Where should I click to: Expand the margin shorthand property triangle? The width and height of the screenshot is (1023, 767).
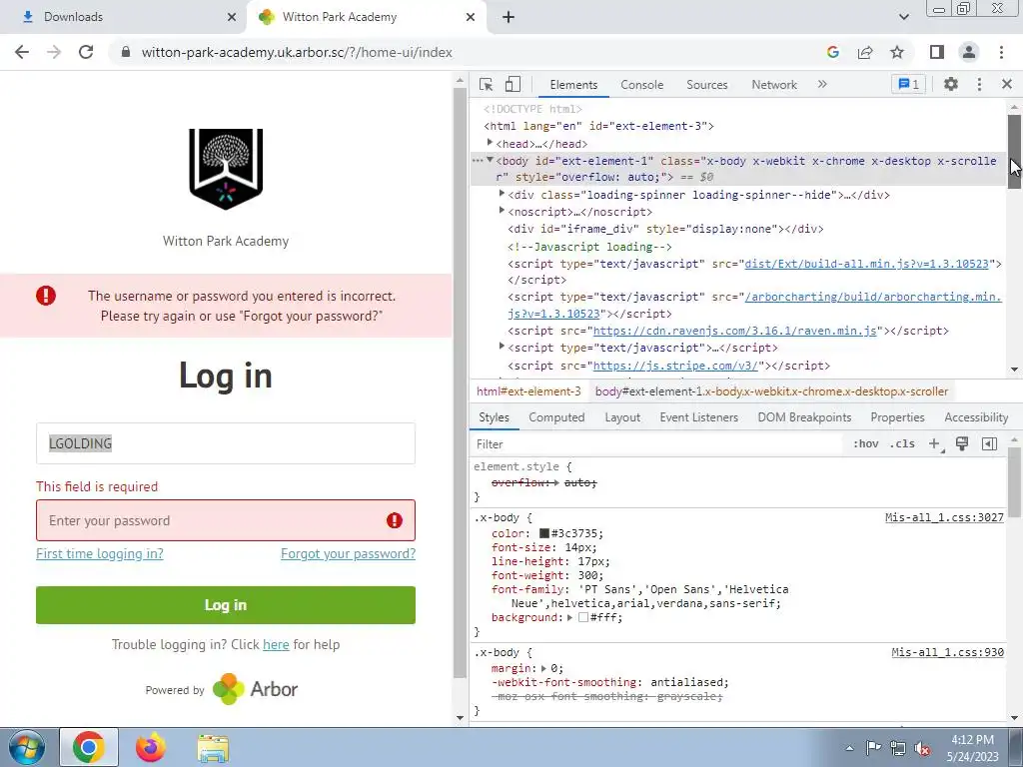[x=543, y=668]
